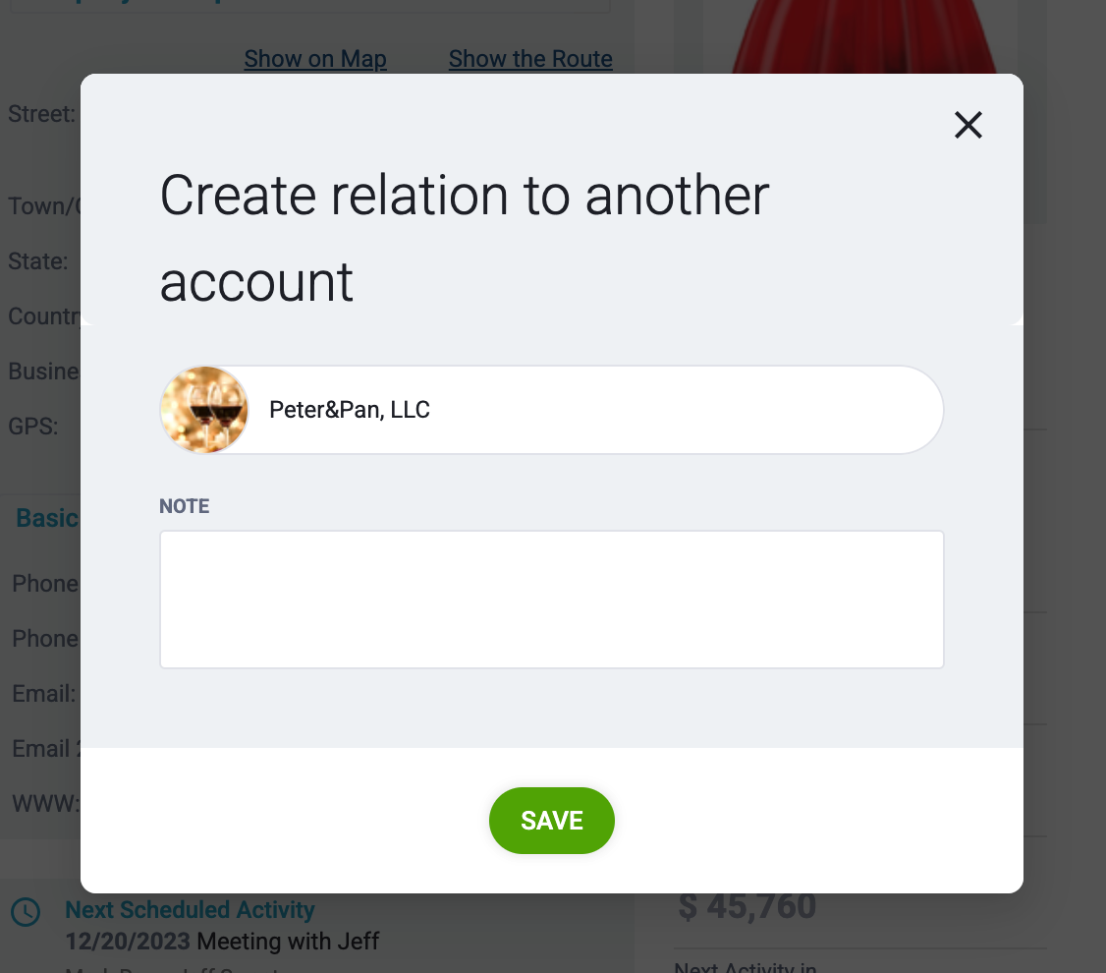
Task: Focus the NOTE text area
Action: pos(552,600)
